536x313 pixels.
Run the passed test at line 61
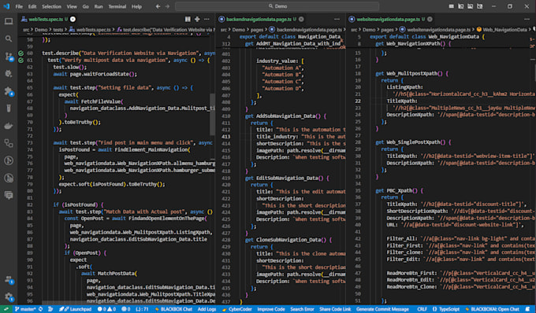(20, 61)
